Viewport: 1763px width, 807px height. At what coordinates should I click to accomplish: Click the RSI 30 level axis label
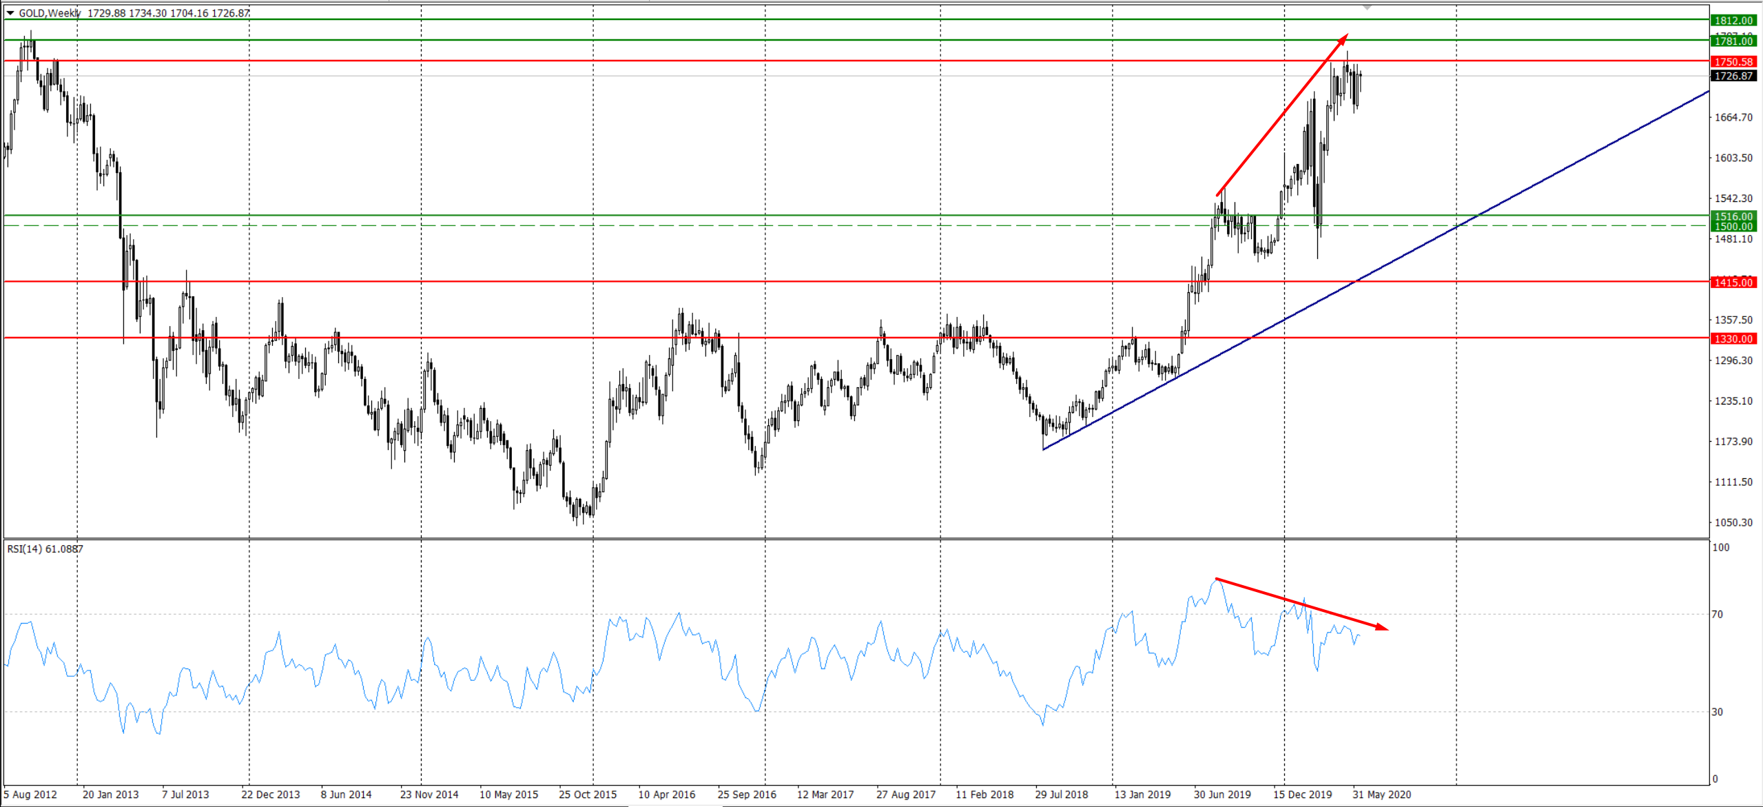(1717, 712)
